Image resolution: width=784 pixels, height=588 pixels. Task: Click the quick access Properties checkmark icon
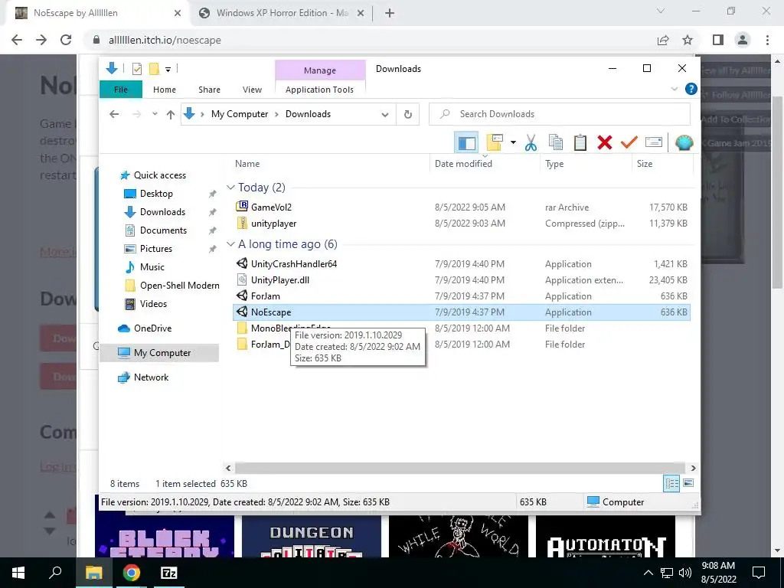pos(136,69)
